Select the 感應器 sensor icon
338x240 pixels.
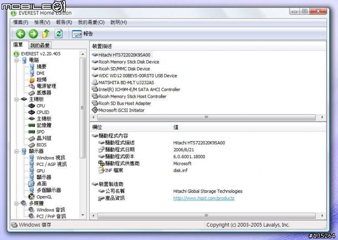tap(32, 93)
